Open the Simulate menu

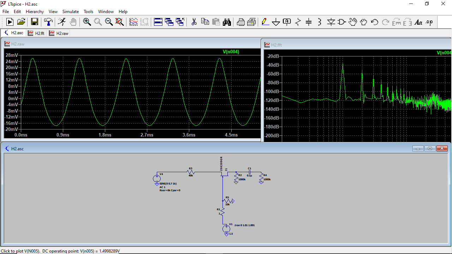71,12
